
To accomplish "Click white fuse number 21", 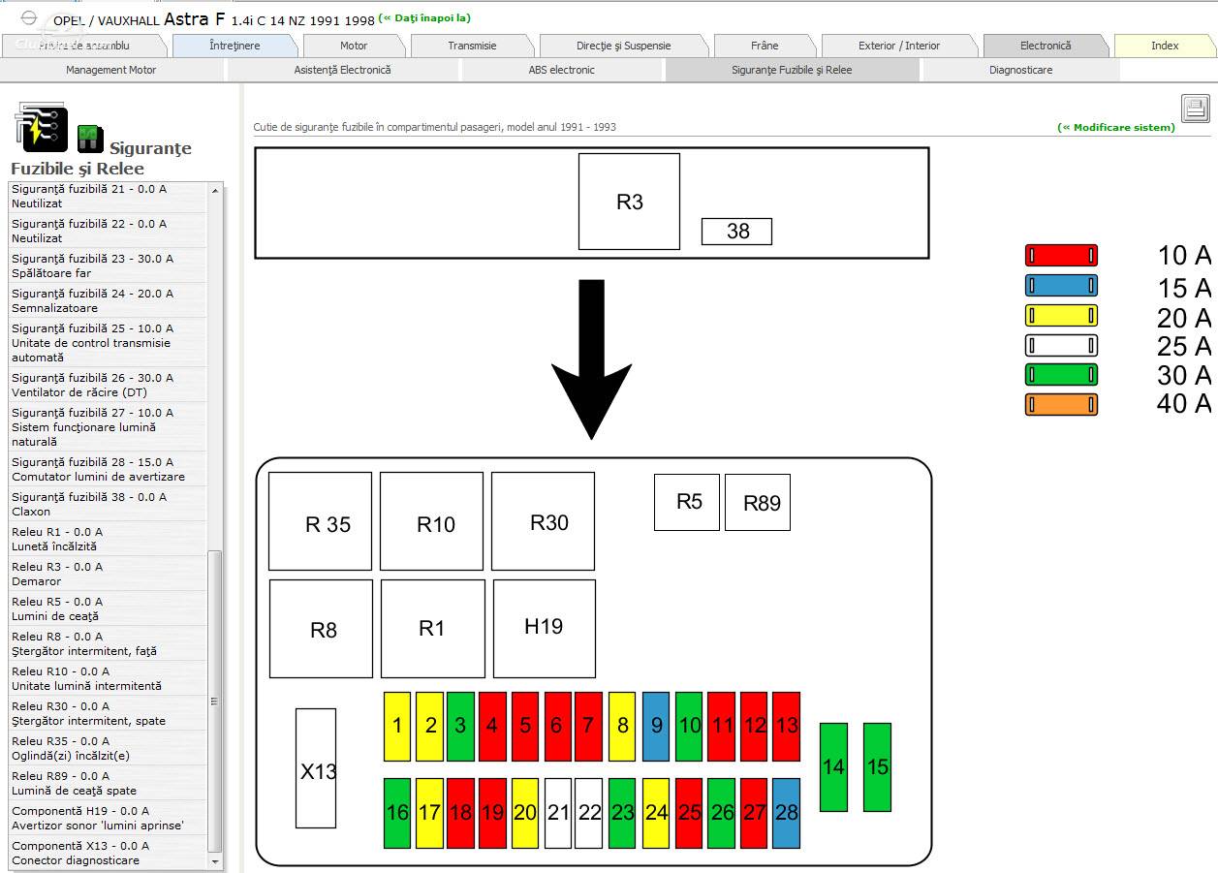I will [x=558, y=813].
